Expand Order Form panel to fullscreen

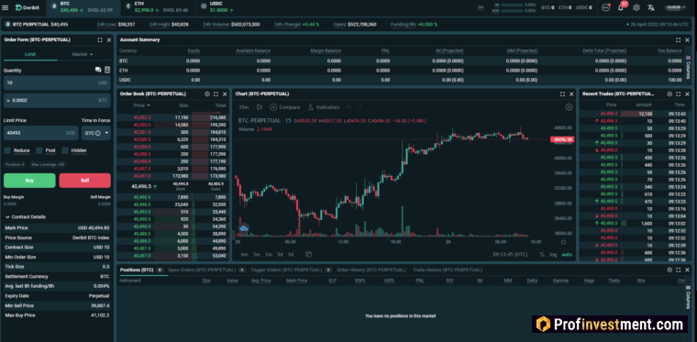pos(100,40)
